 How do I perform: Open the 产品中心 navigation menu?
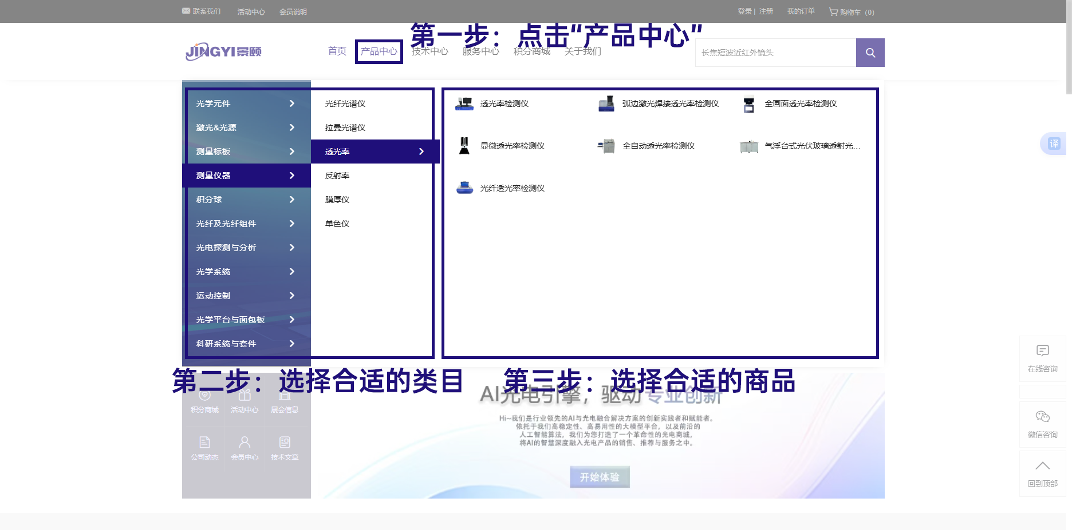point(379,51)
